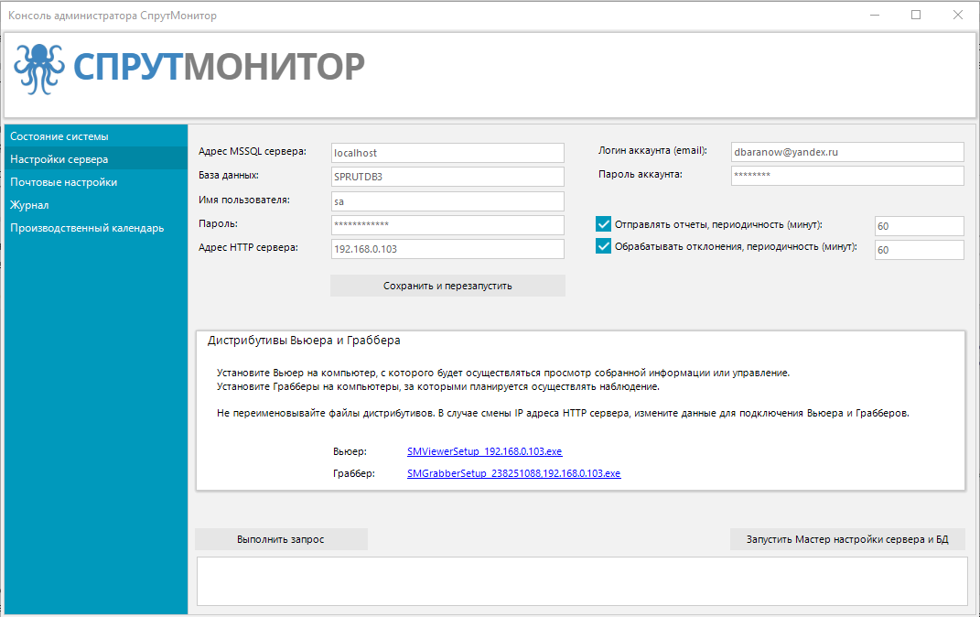980x617 pixels.
Task: Disable the Отправлять отчеты checkbox
Action: [603, 223]
